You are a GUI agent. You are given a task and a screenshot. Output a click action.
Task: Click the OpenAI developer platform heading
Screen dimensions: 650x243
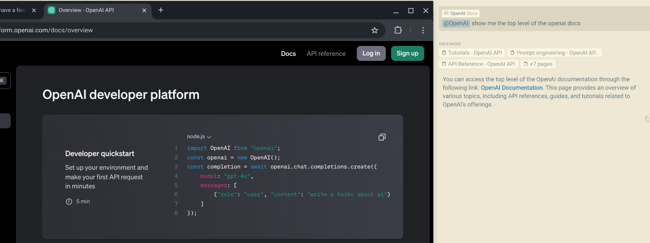click(x=121, y=95)
